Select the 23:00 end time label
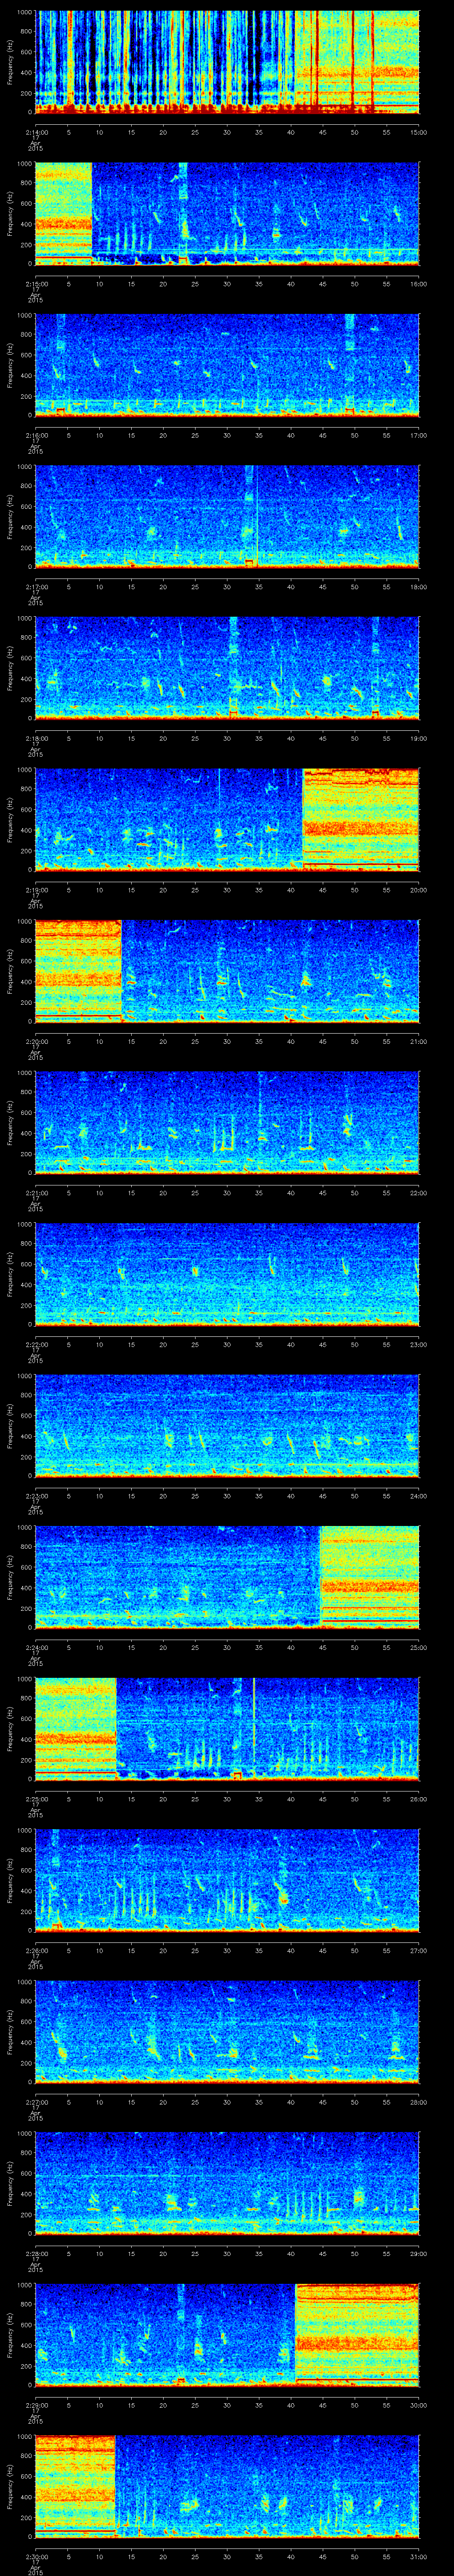Screen dimensions: 454x2576 click(x=418, y=1344)
